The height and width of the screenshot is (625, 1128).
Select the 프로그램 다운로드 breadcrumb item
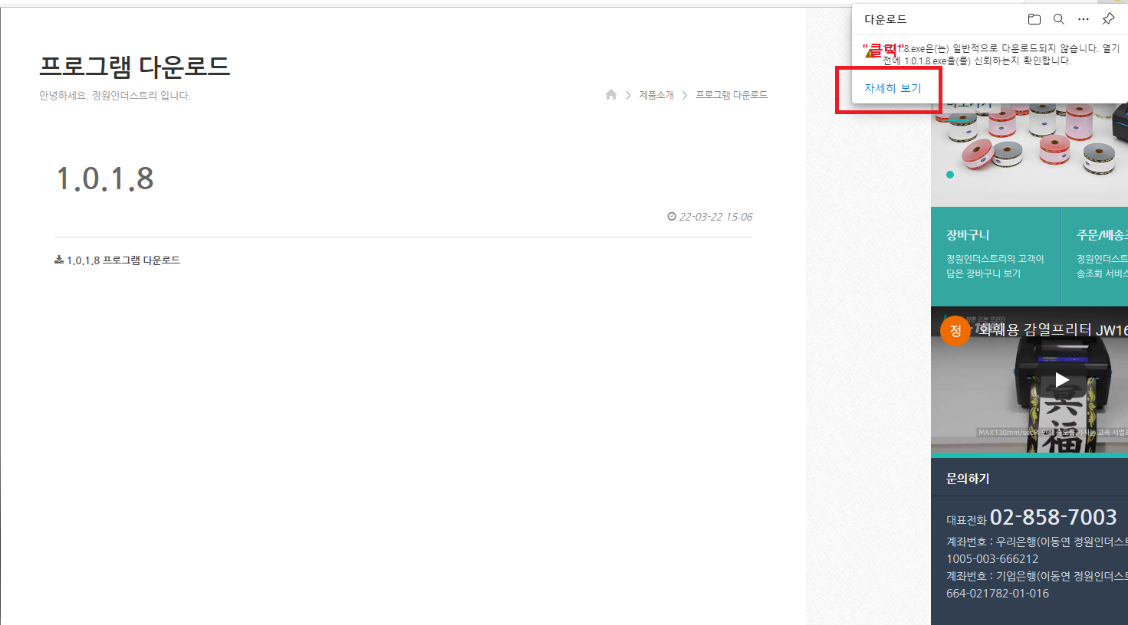[x=732, y=95]
